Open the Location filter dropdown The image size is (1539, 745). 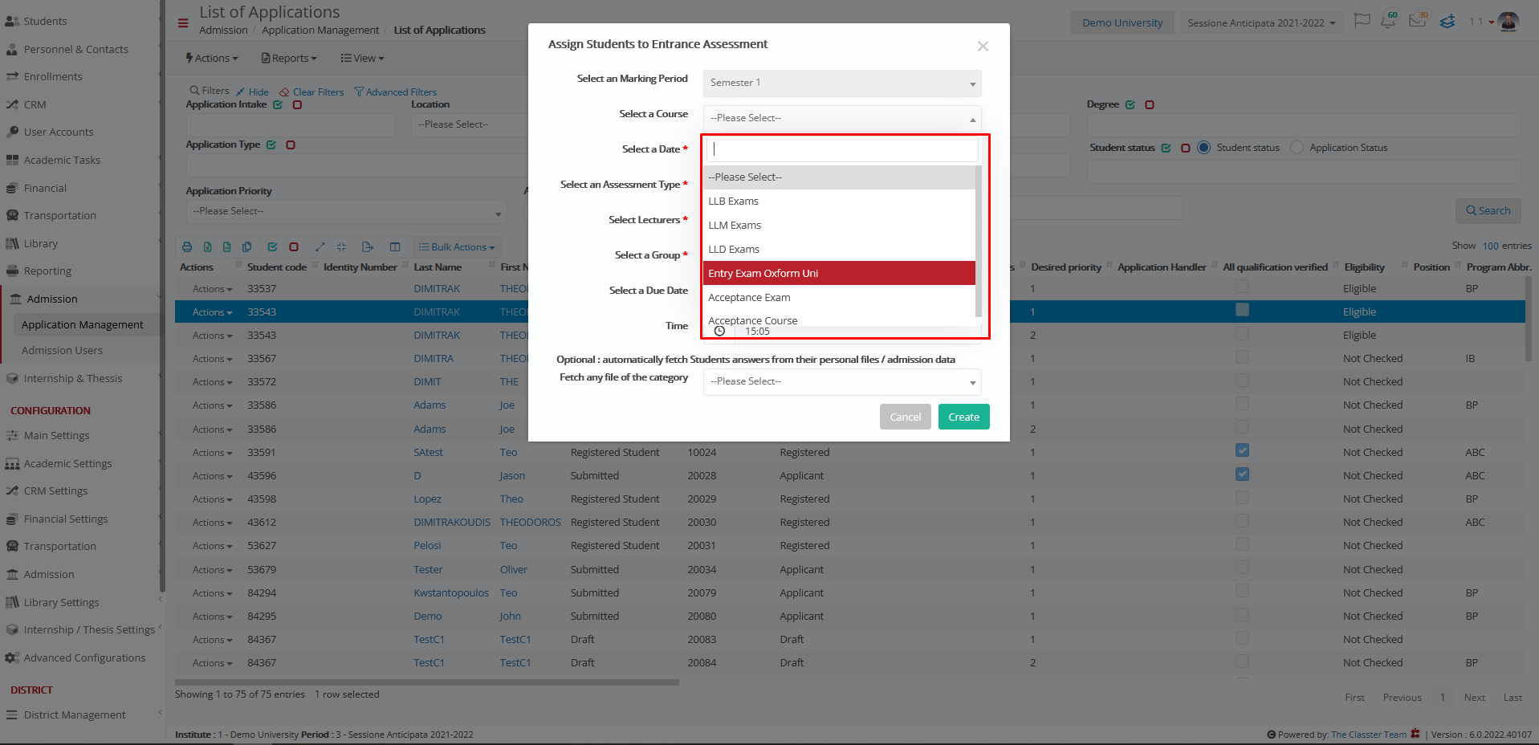(469, 124)
